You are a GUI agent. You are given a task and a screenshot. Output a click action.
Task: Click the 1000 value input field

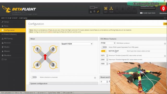pos(104,64)
